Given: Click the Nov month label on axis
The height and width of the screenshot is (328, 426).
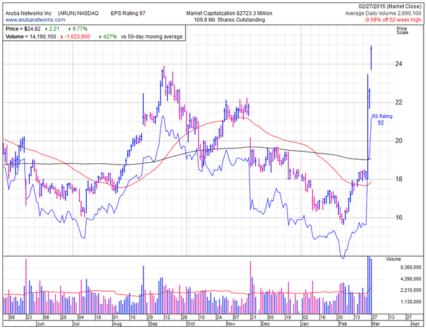Looking at the screenshot, I should (231, 324).
